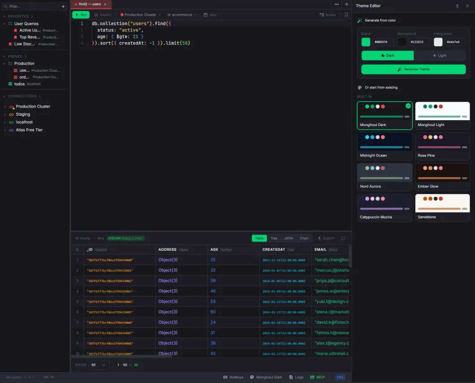Screen dimensions: 475x383
Task: Run Explain on the query
Action: click(x=104, y=14)
